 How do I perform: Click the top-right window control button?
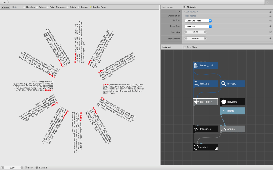[x=268, y=2]
